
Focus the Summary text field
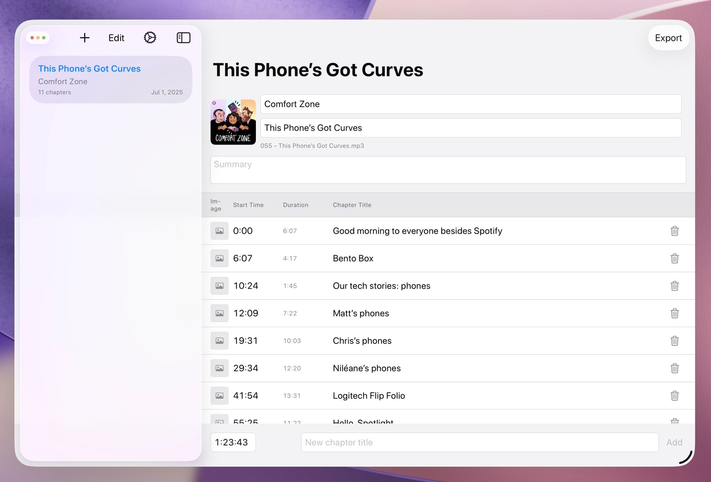(448, 170)
